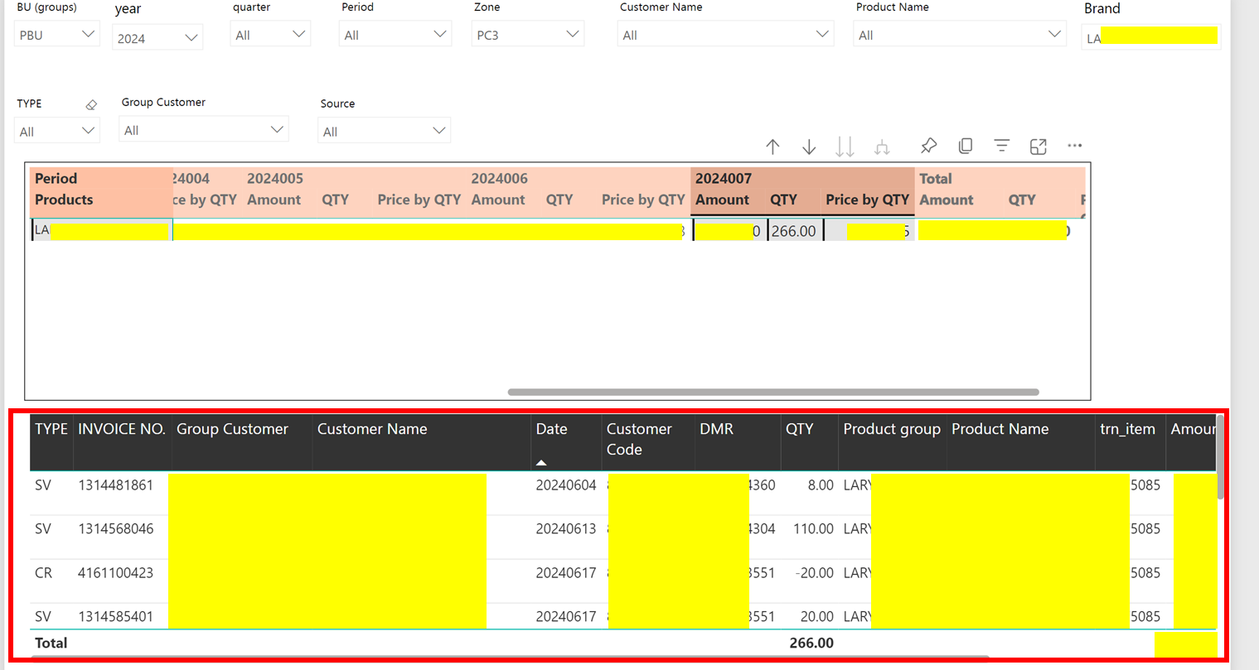
Task: Sort table by INVOICE NO. column
Action: click(122, 429)
